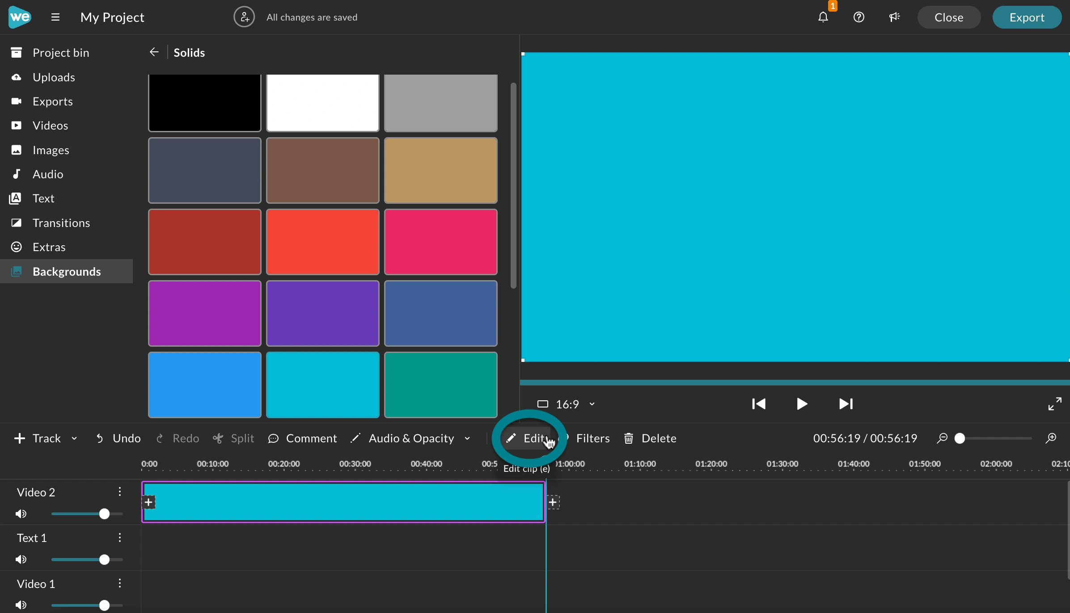Delete the selected clip
The width and height of the screenshot is (1070, 613).
pos(650,438)
